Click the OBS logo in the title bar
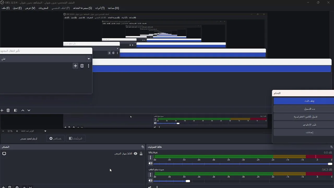Image resolution: width=334 pixels, height=188 pixels. click(2, 3)
